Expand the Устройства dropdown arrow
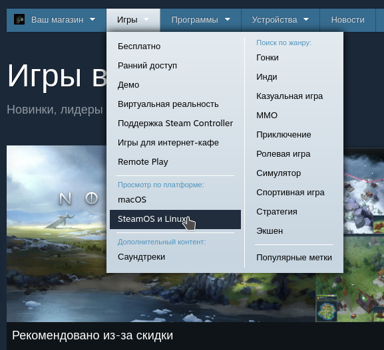Viewport: 384px width, 350px height. click(306, 19)
